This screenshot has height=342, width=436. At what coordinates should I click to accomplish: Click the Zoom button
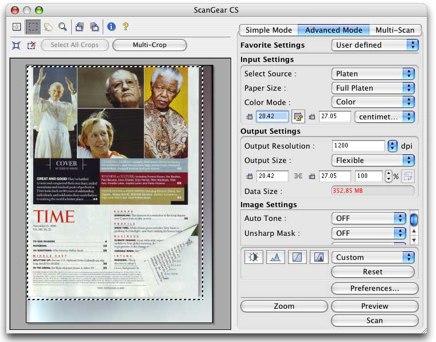[x=284, y=306]
